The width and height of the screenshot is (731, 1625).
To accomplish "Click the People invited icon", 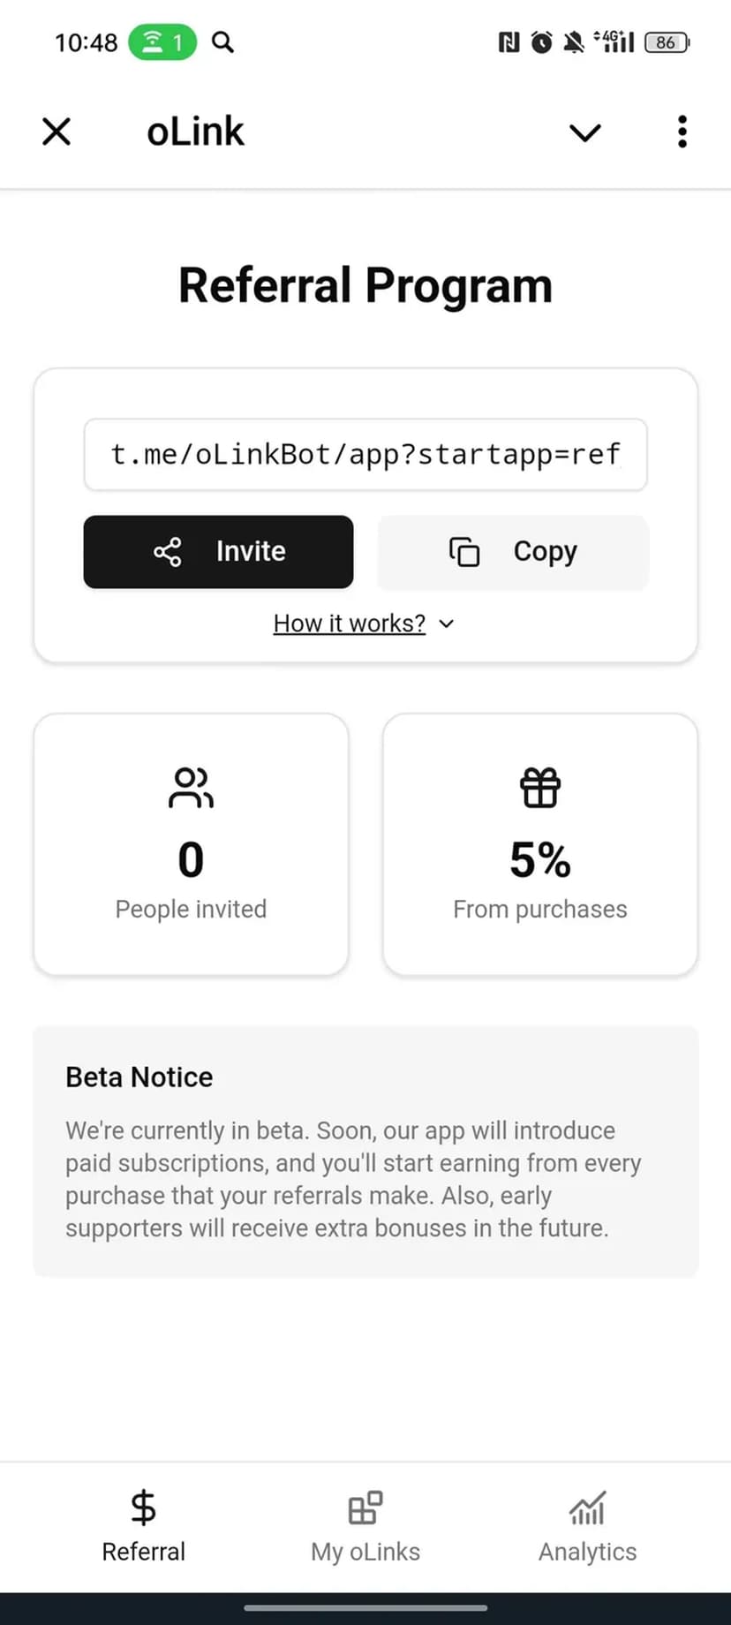I will [x=191, y=788].
